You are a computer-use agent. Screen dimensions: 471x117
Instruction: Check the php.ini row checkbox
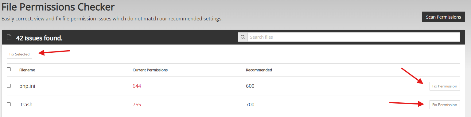[9, 86]
